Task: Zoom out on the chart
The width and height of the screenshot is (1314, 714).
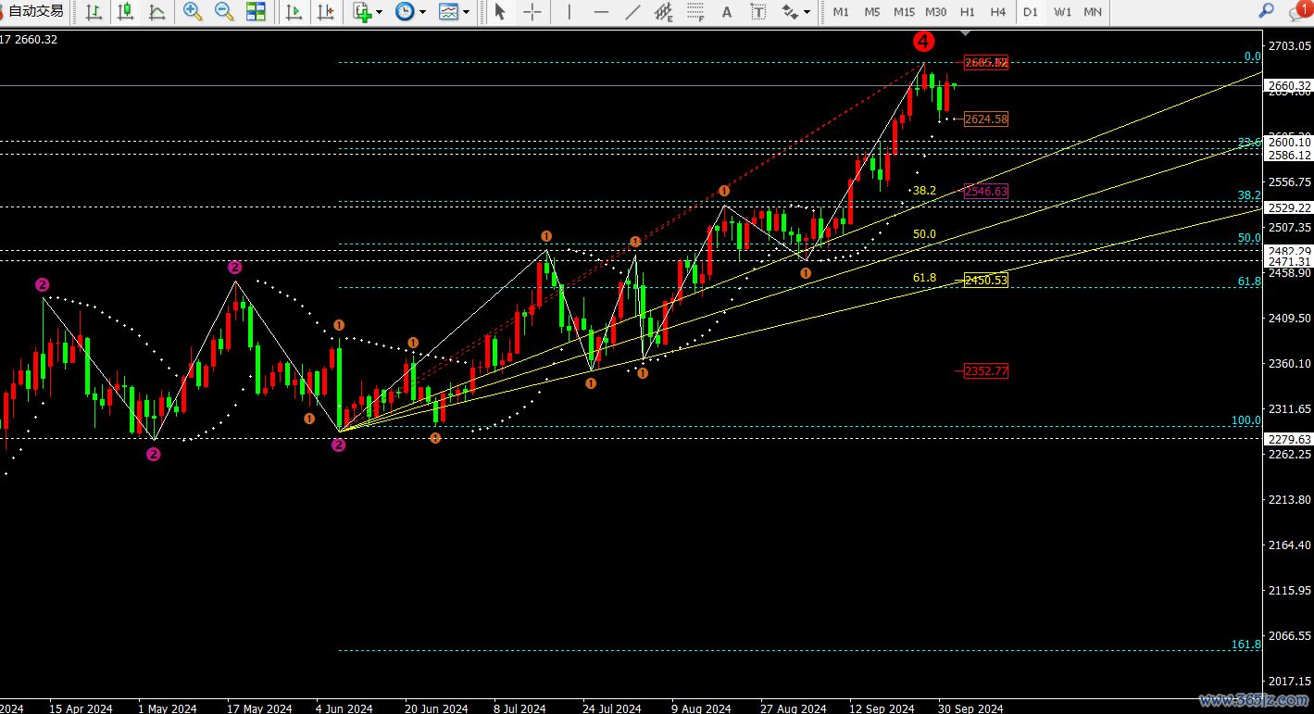Action: [224, 12]
